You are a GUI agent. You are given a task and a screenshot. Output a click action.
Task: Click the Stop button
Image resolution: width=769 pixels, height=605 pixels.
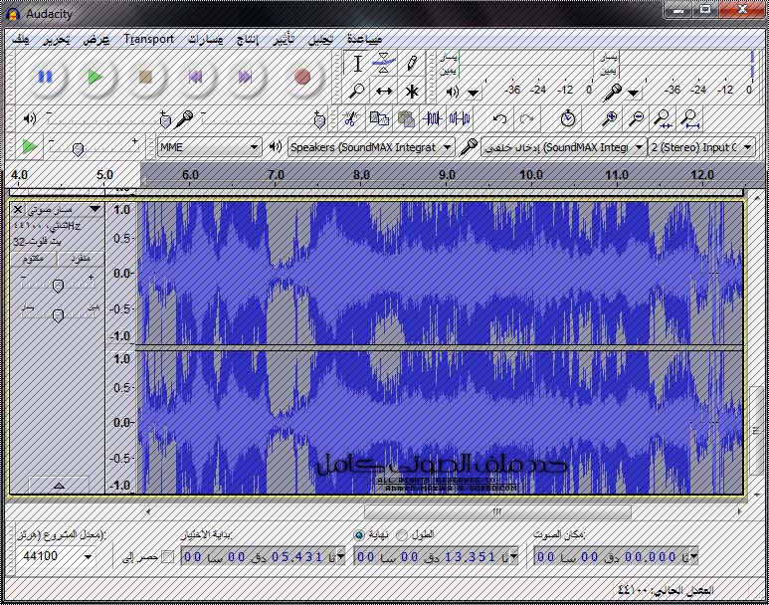tap(145, 77)
